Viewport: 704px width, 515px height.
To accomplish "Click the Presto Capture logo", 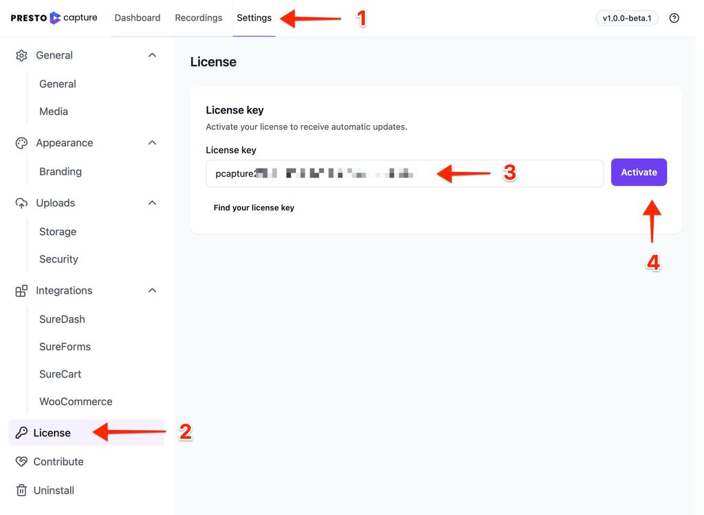I will [54, 18].
